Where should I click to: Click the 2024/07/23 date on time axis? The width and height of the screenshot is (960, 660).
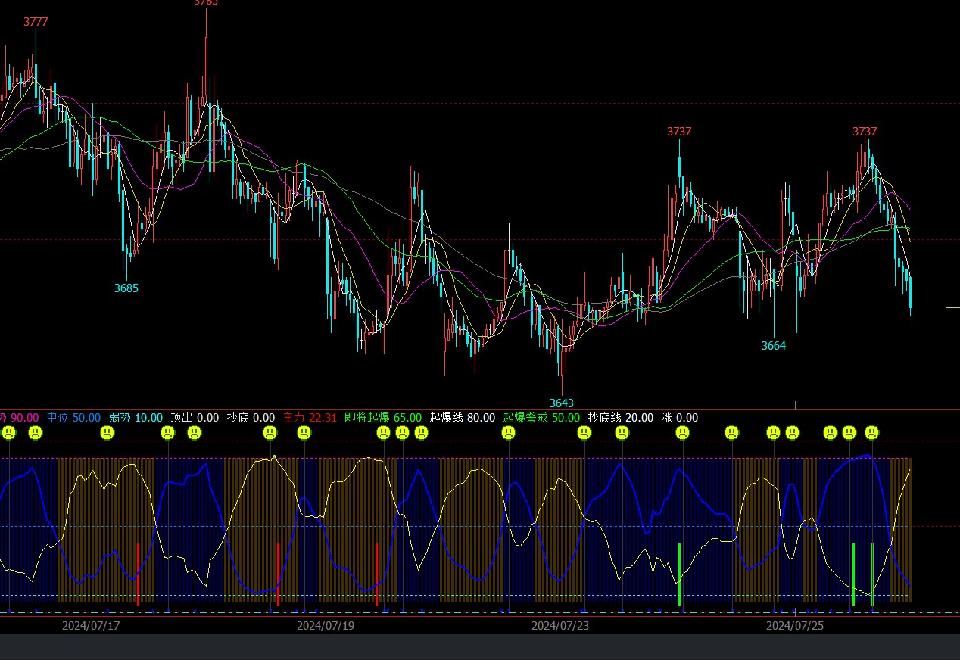560,626
